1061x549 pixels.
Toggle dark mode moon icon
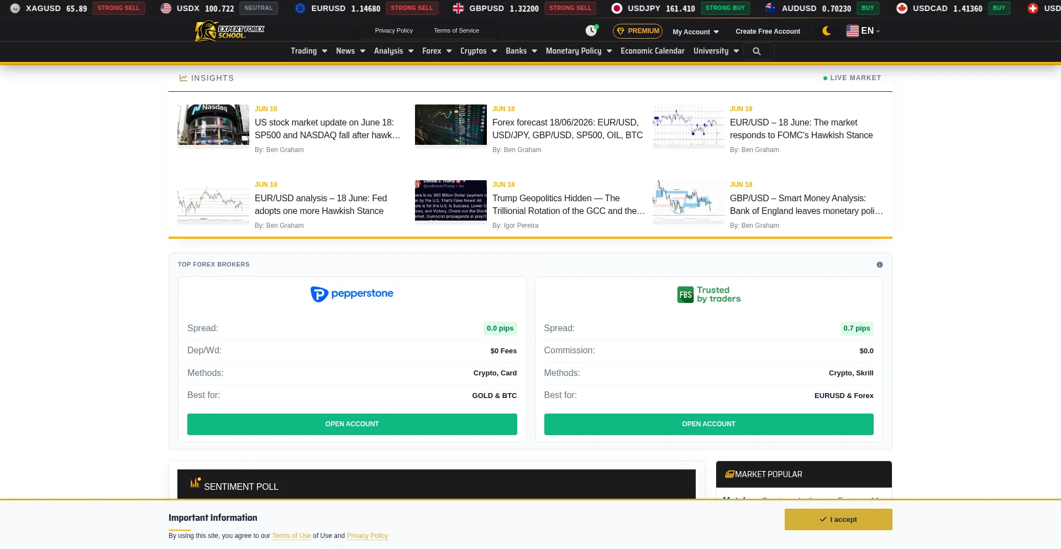[x=827, y=31]
